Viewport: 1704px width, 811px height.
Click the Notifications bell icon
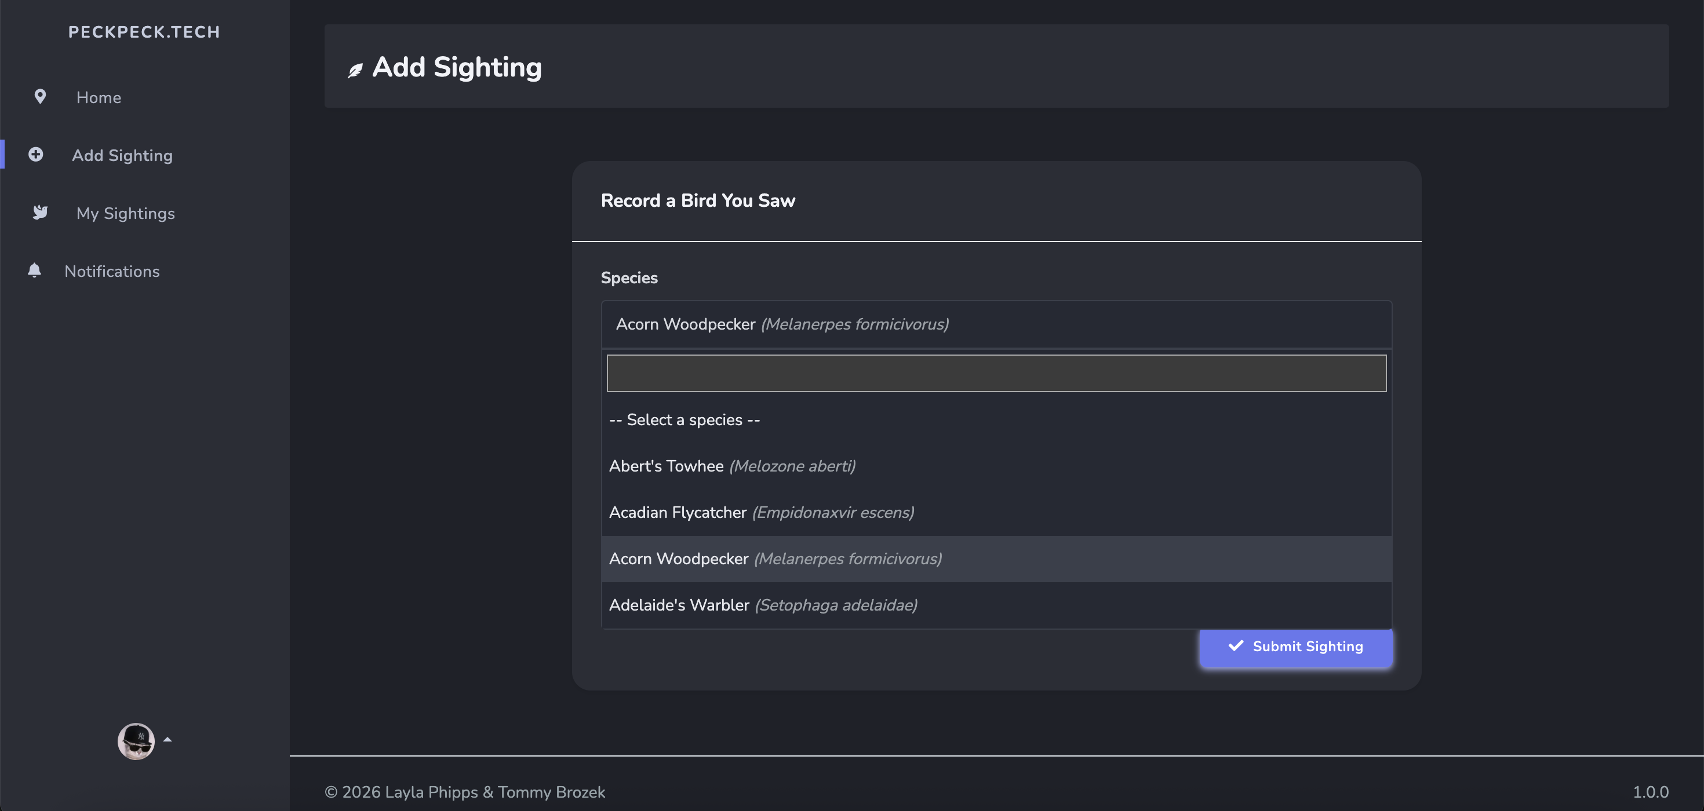pyautogui.click(x=34, y=271)
